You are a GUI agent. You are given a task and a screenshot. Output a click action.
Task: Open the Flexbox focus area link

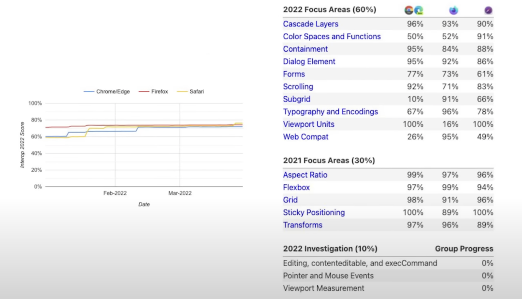point(296,187)
